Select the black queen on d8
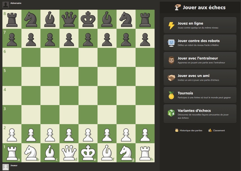 pyautogui.click(x=69, y=19)
